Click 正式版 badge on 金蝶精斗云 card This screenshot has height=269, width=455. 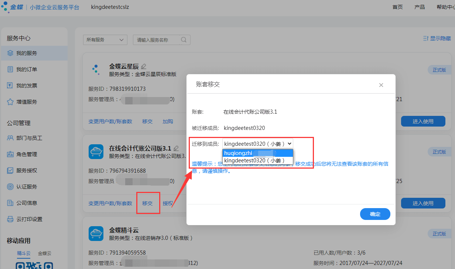439,234
